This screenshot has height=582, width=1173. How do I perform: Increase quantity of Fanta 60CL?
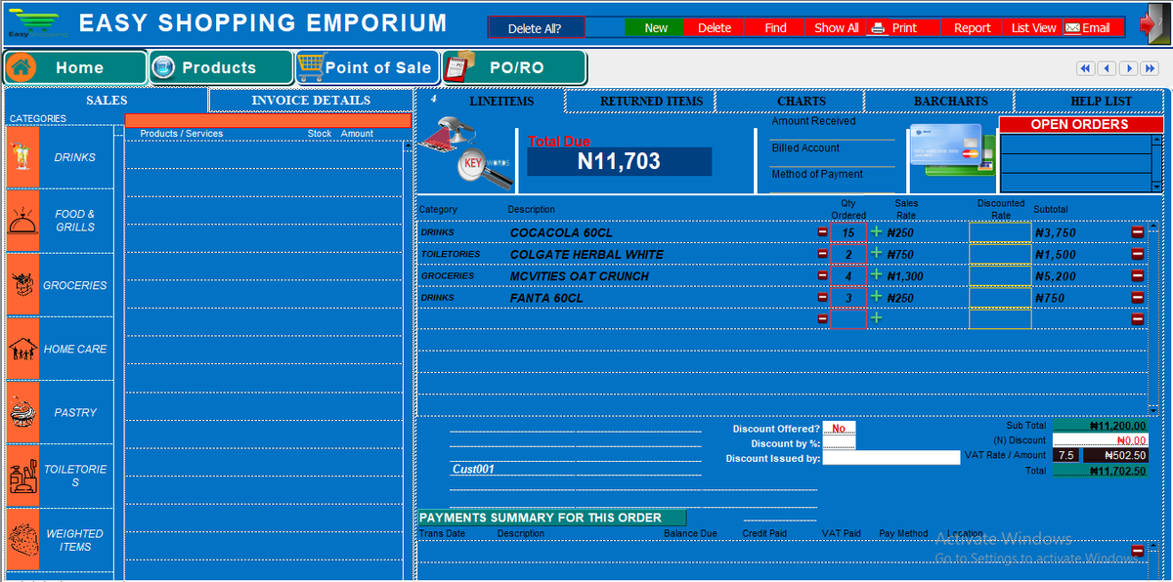[876, 297]
